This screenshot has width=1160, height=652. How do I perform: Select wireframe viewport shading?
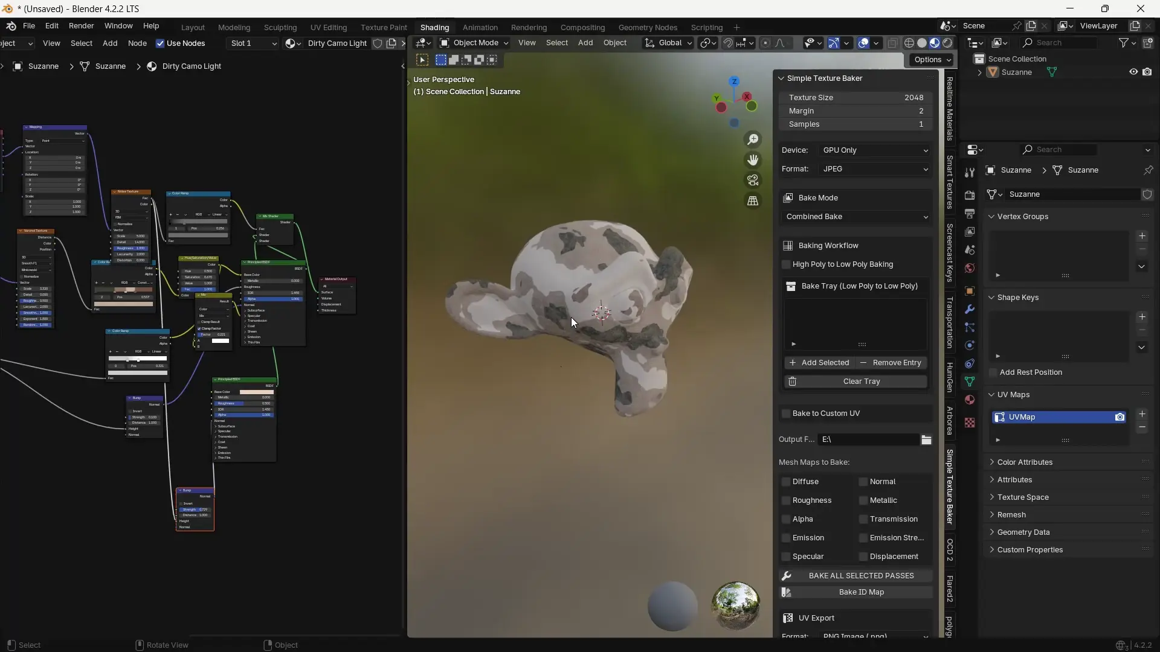(909, 43)
